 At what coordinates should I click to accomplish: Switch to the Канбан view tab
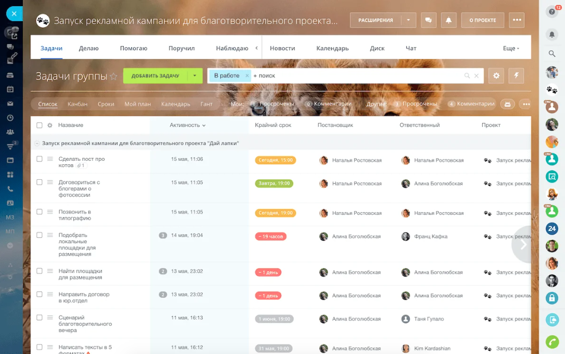(x=77, y=104)
